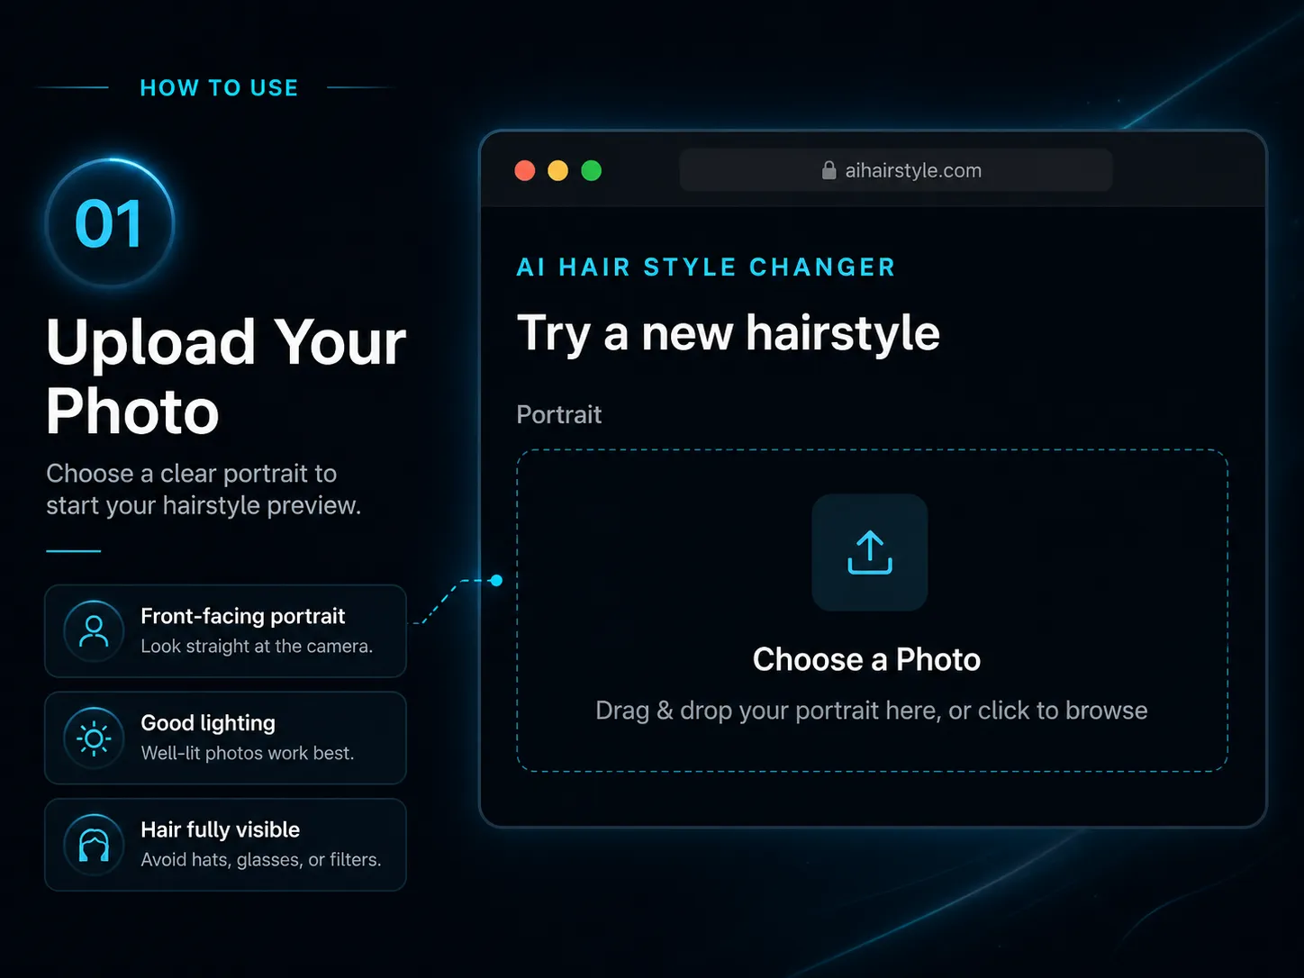This screenshot has width=1304, height=978.
Task: Click the red close window dot
Action: pyautogui.click(x=525, y=170)
